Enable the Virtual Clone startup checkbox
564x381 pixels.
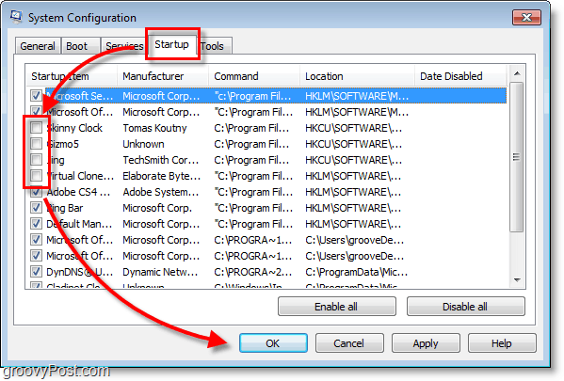tap(36, 175)
